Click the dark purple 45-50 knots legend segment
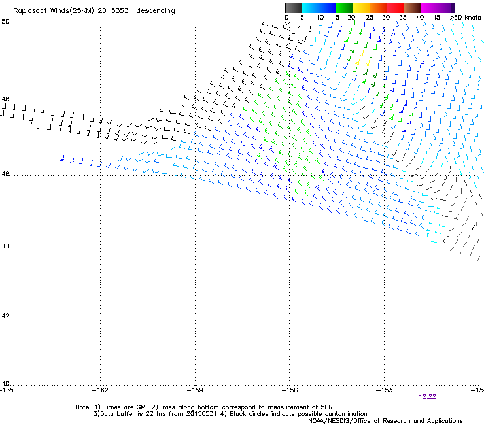The height and width of the screenshot is (425, 484). coord(446,8)
